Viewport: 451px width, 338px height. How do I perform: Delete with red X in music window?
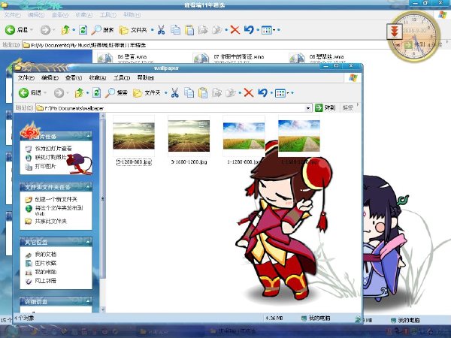pos(235,29)
